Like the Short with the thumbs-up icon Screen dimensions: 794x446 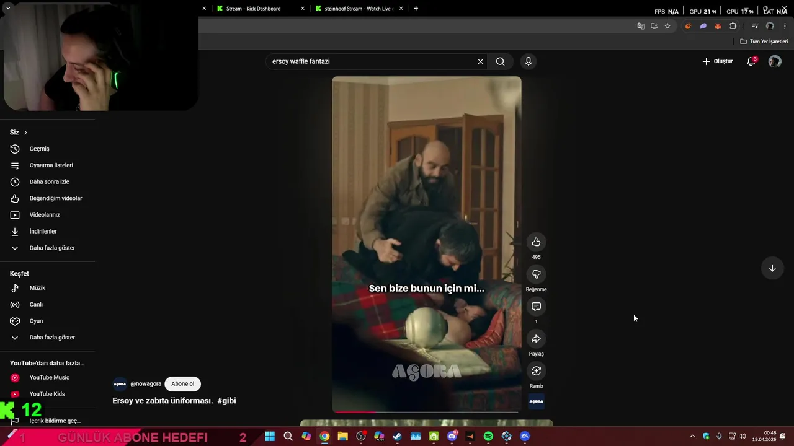tap(536, 242)
